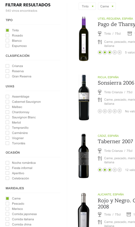135x227 pixels.
Task: Click the Rioja, España region link
Action: [x=108, y=77]
